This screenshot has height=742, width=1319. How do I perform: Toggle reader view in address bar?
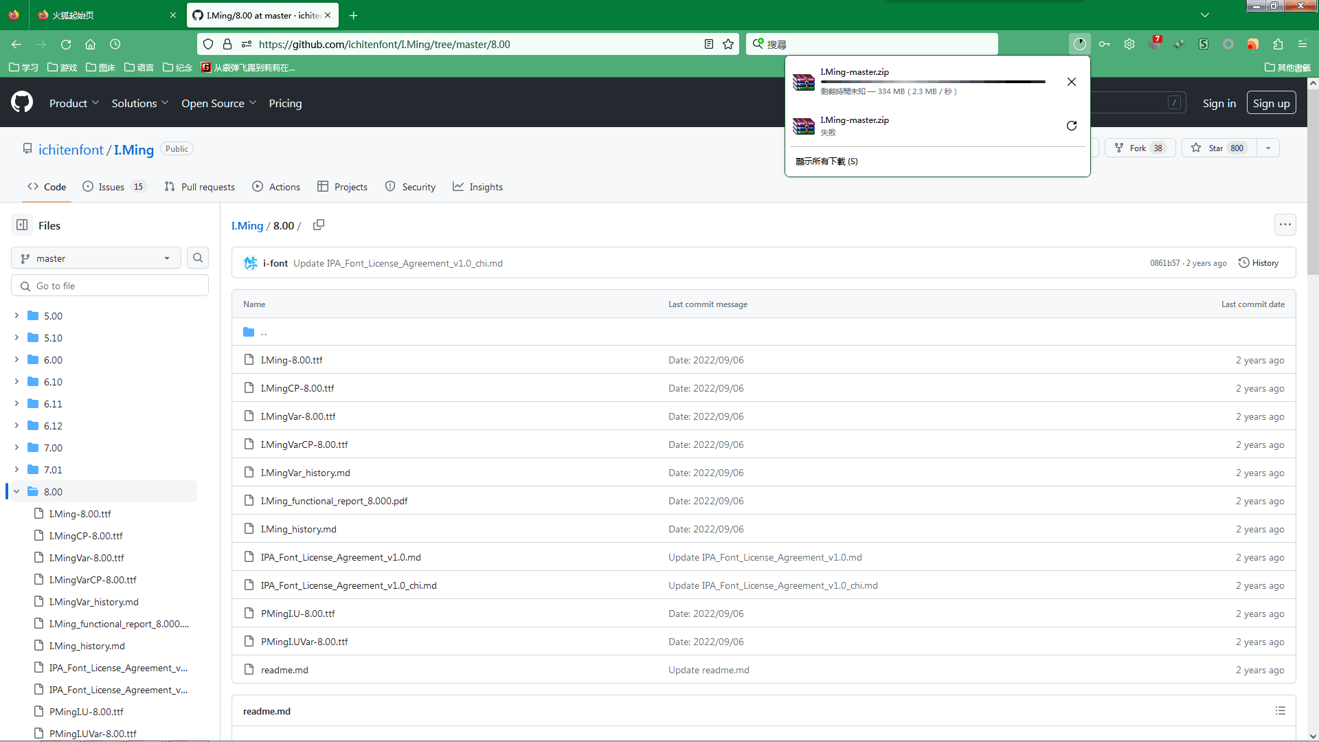709,44
